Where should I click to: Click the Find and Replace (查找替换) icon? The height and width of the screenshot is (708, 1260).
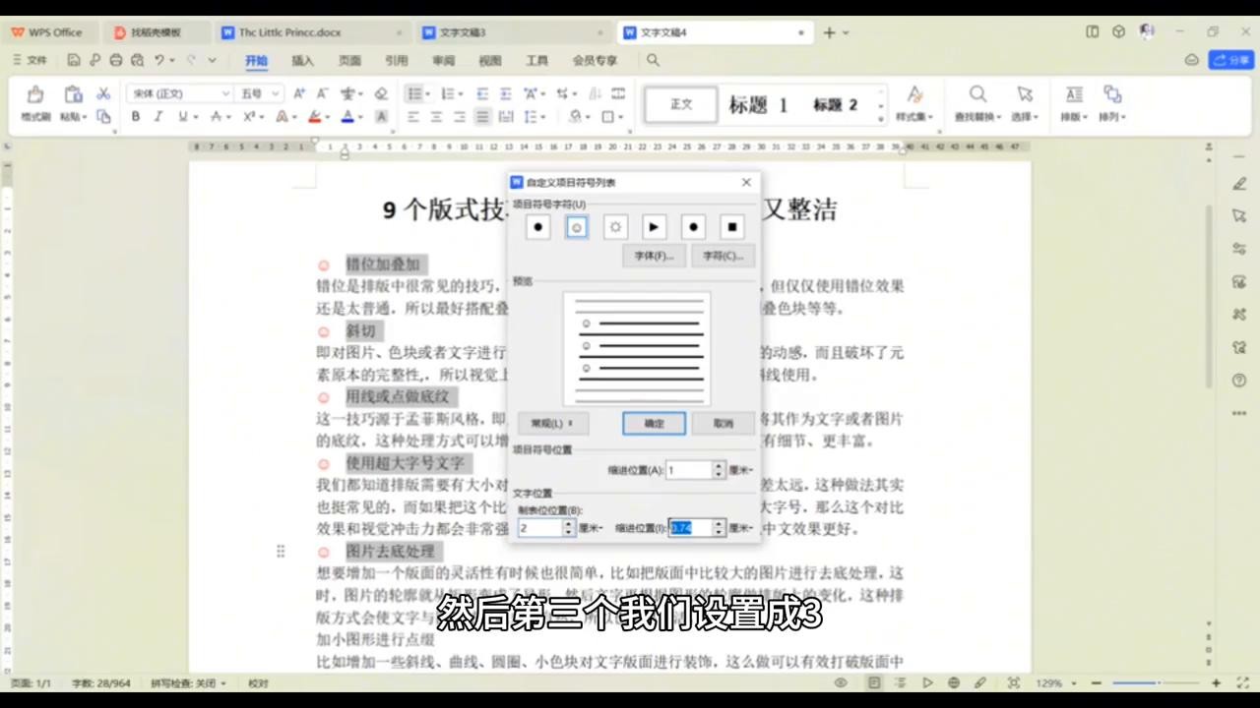[x=976, y=94]
